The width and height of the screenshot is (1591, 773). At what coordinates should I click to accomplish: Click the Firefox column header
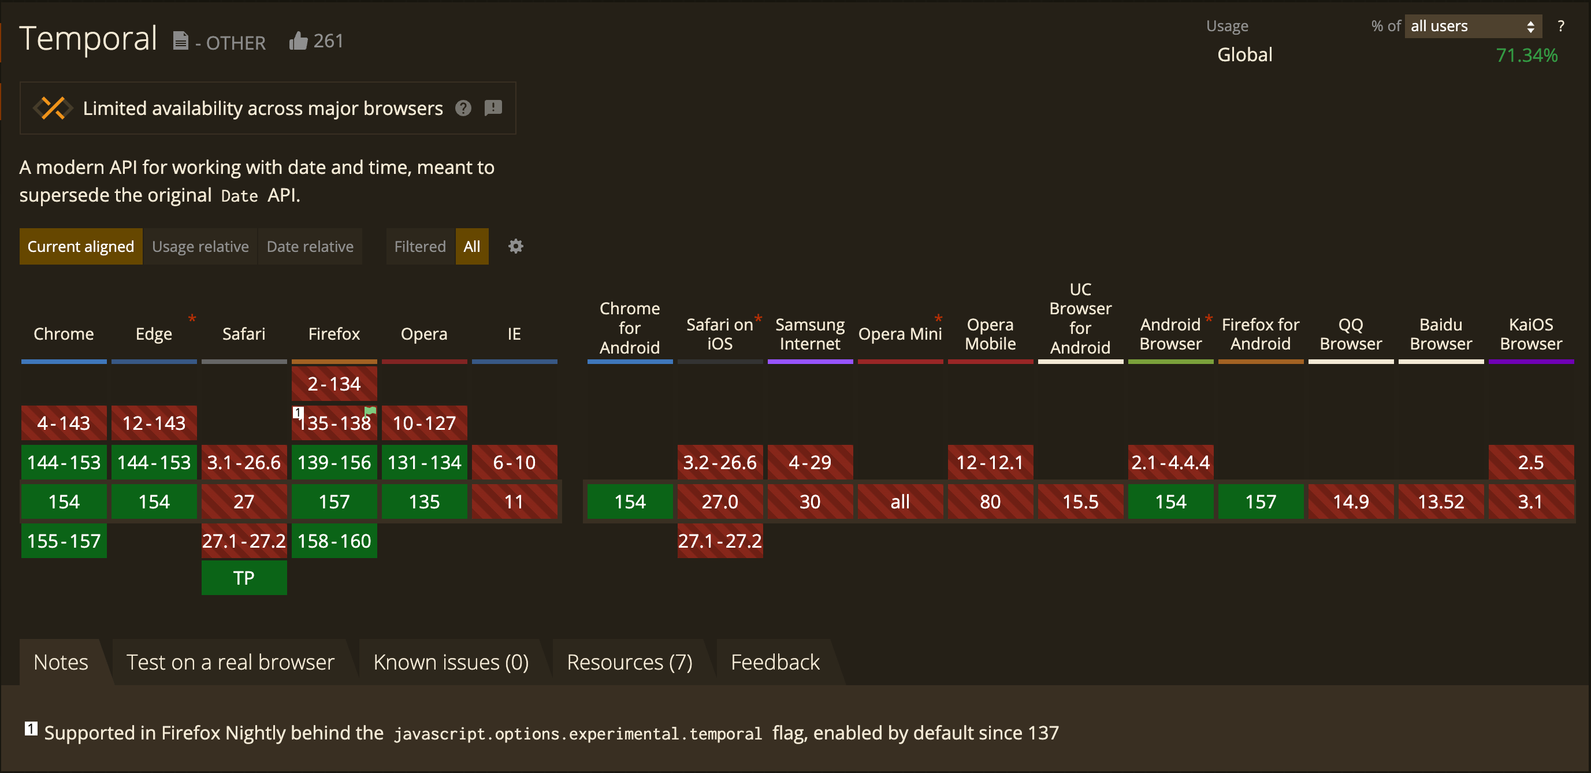click(334, 334)
